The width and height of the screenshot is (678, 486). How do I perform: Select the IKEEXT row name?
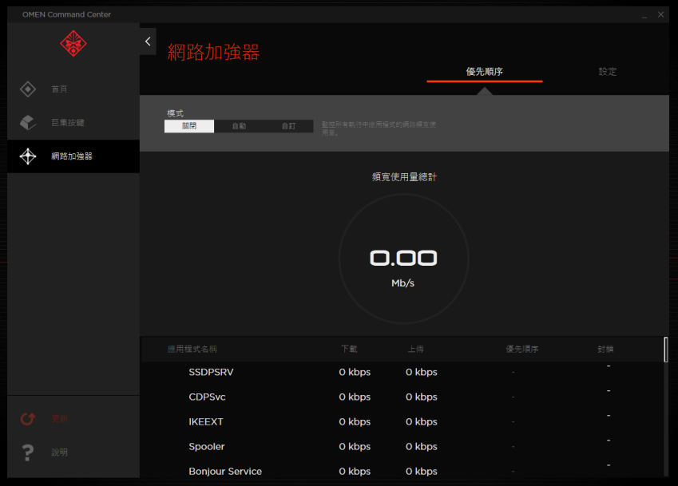click(x=206, y=421)
